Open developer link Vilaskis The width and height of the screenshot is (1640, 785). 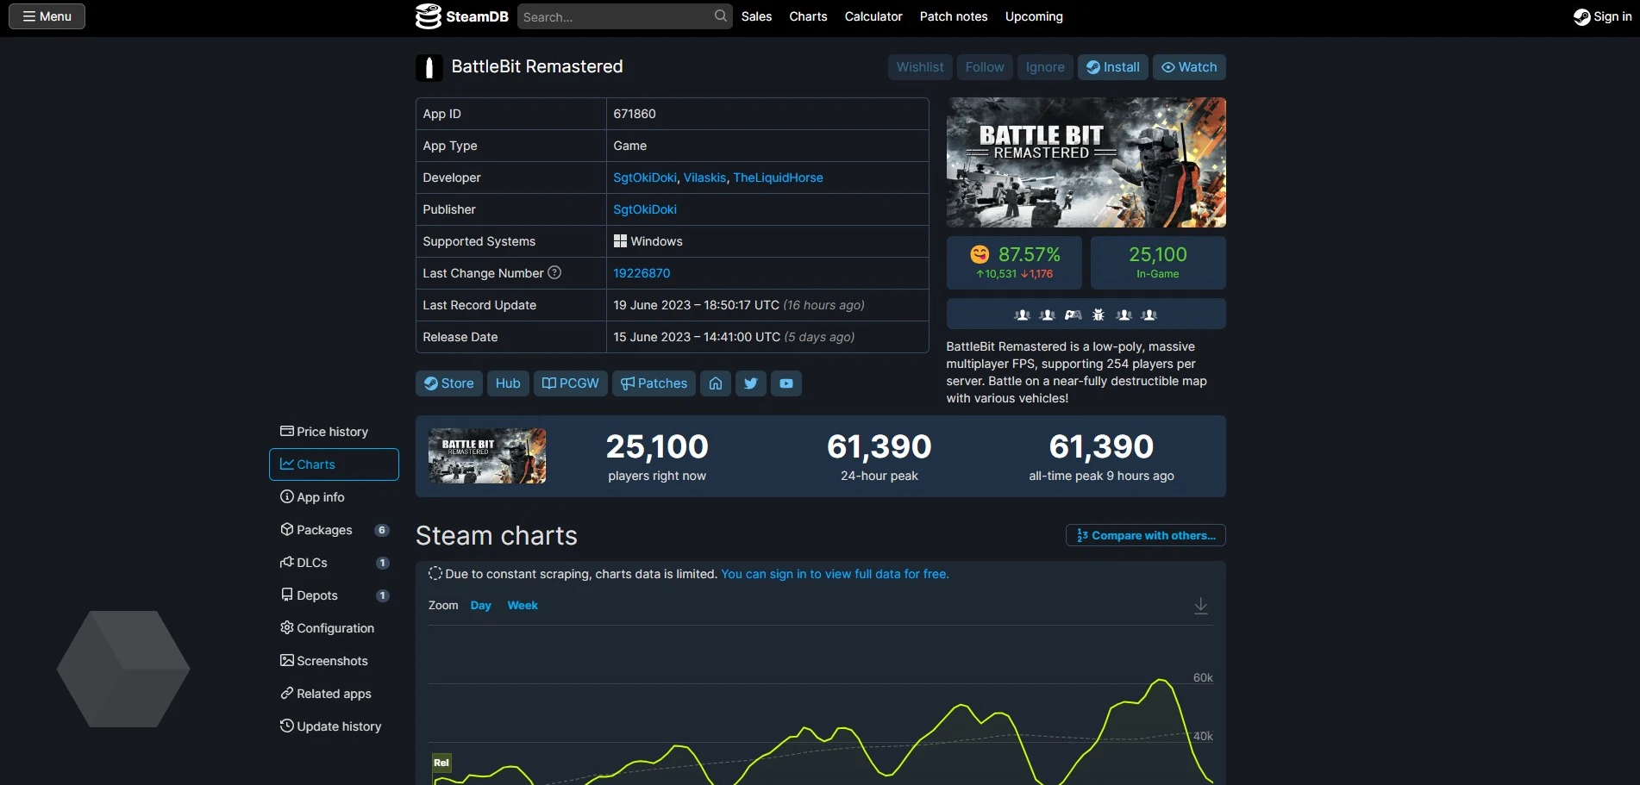point(704,178)
